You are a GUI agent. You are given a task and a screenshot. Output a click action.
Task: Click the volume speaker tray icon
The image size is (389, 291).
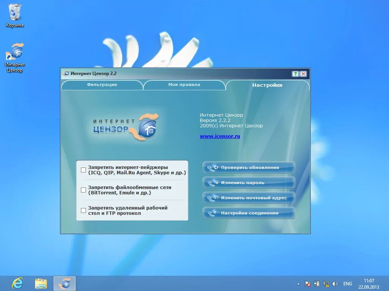335,284
